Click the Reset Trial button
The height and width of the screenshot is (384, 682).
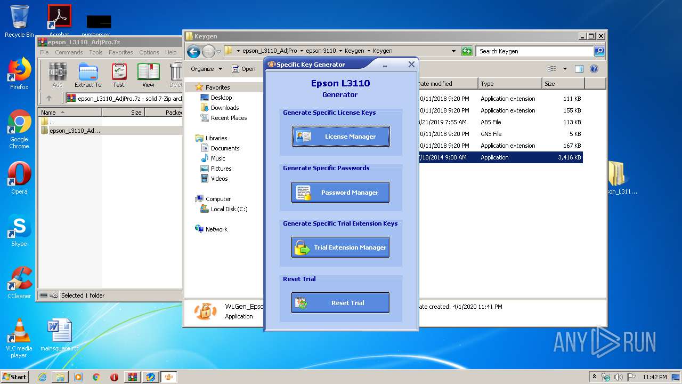[x=340, y=302]
